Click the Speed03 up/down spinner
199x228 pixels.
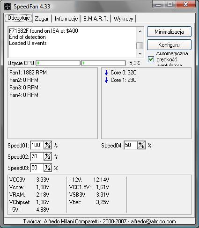(48, 168)
